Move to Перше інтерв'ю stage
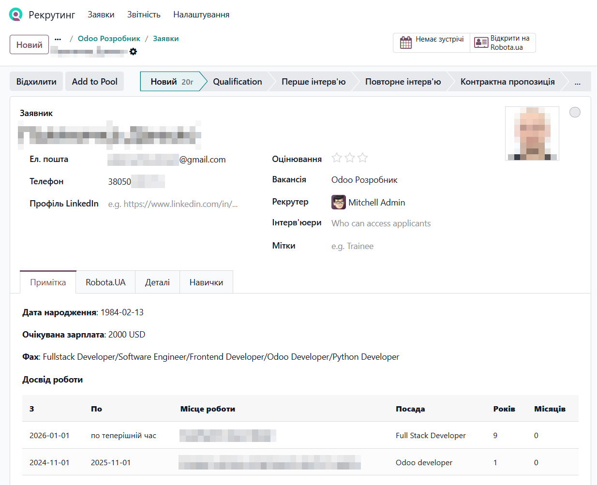Viewport: 597px width, 485px height. 313,82
